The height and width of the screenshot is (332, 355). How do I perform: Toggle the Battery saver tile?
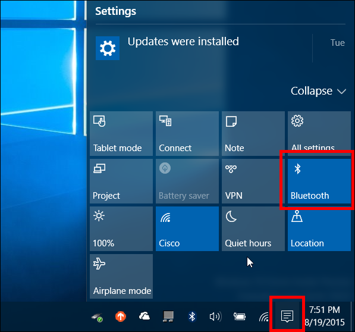187,181
